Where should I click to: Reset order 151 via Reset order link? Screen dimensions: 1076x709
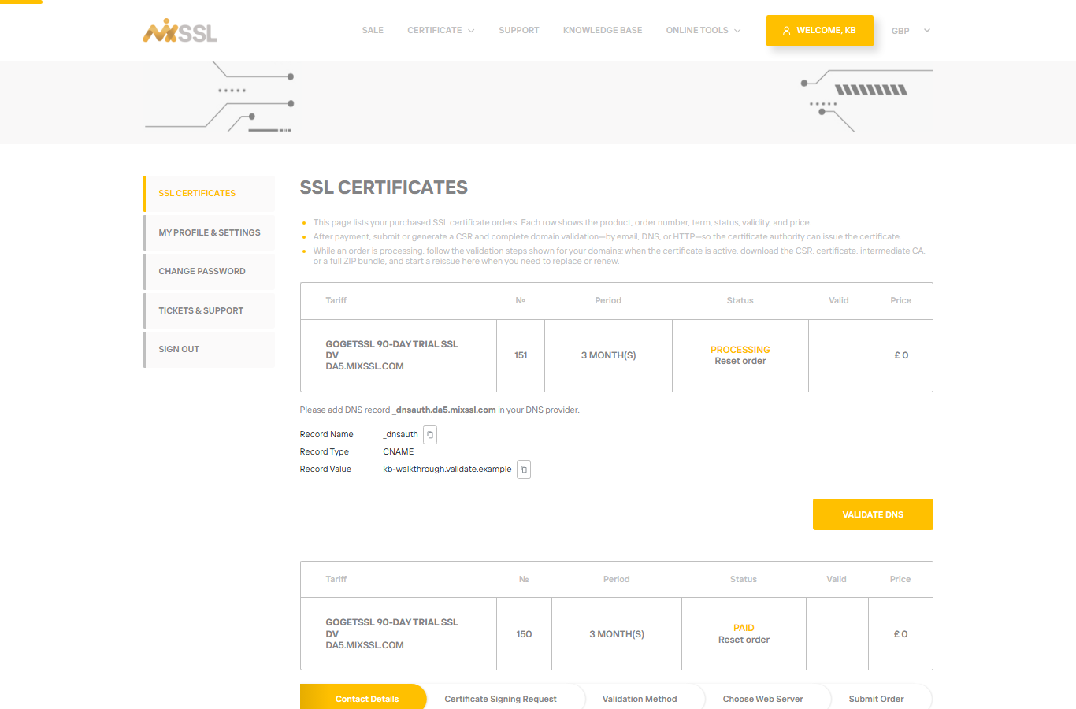click(x=740, y=361)
